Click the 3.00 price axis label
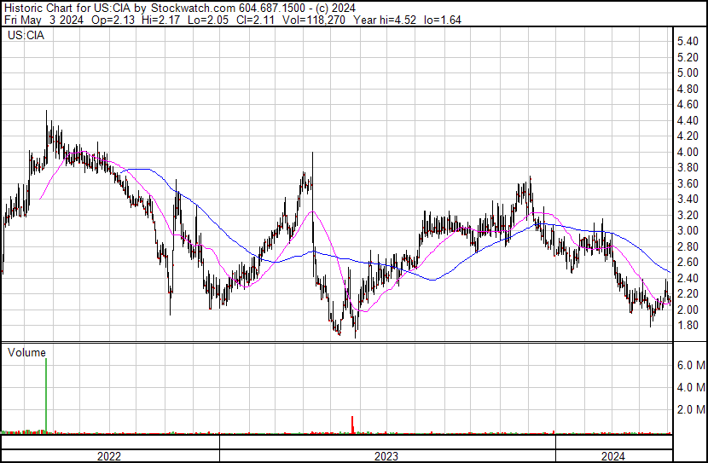Viewport: 708px width, 463px height. tap(688, 231)
